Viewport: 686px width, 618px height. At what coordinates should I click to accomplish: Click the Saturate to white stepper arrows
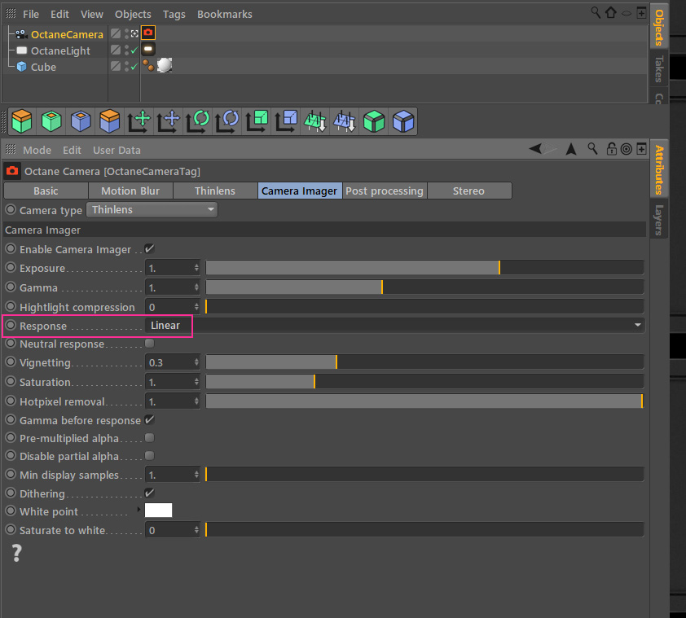pyautogui.click(x=196, y=530)
